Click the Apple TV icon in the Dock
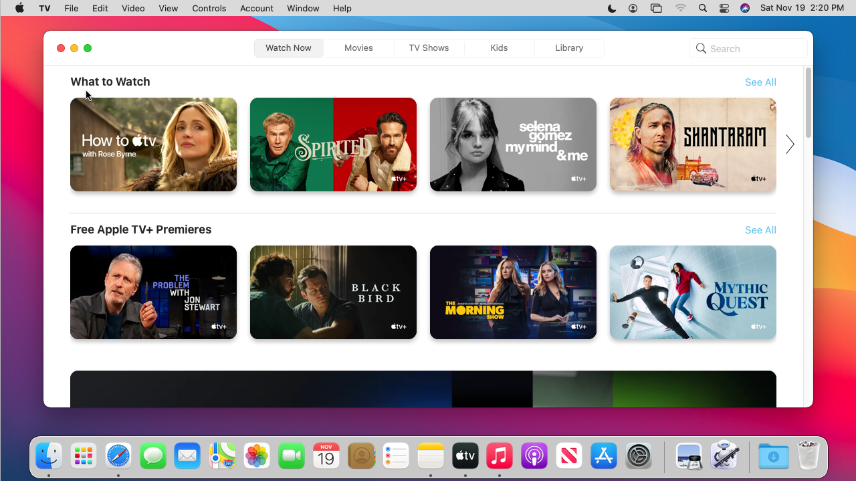 pyautogui.click(x=465, y=456)
